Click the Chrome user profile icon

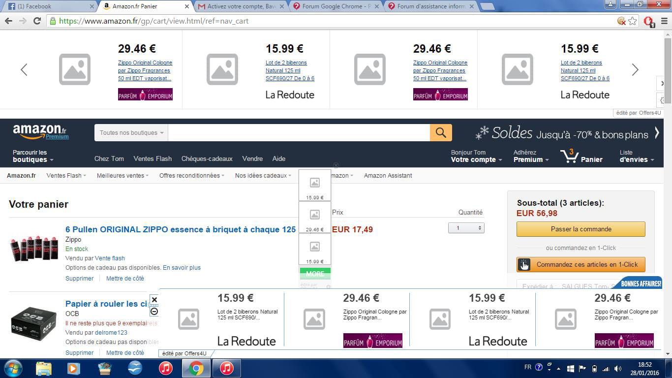[x=611, y=4]
